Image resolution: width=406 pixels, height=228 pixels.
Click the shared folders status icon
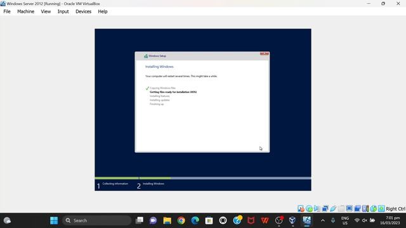(341, 208)
